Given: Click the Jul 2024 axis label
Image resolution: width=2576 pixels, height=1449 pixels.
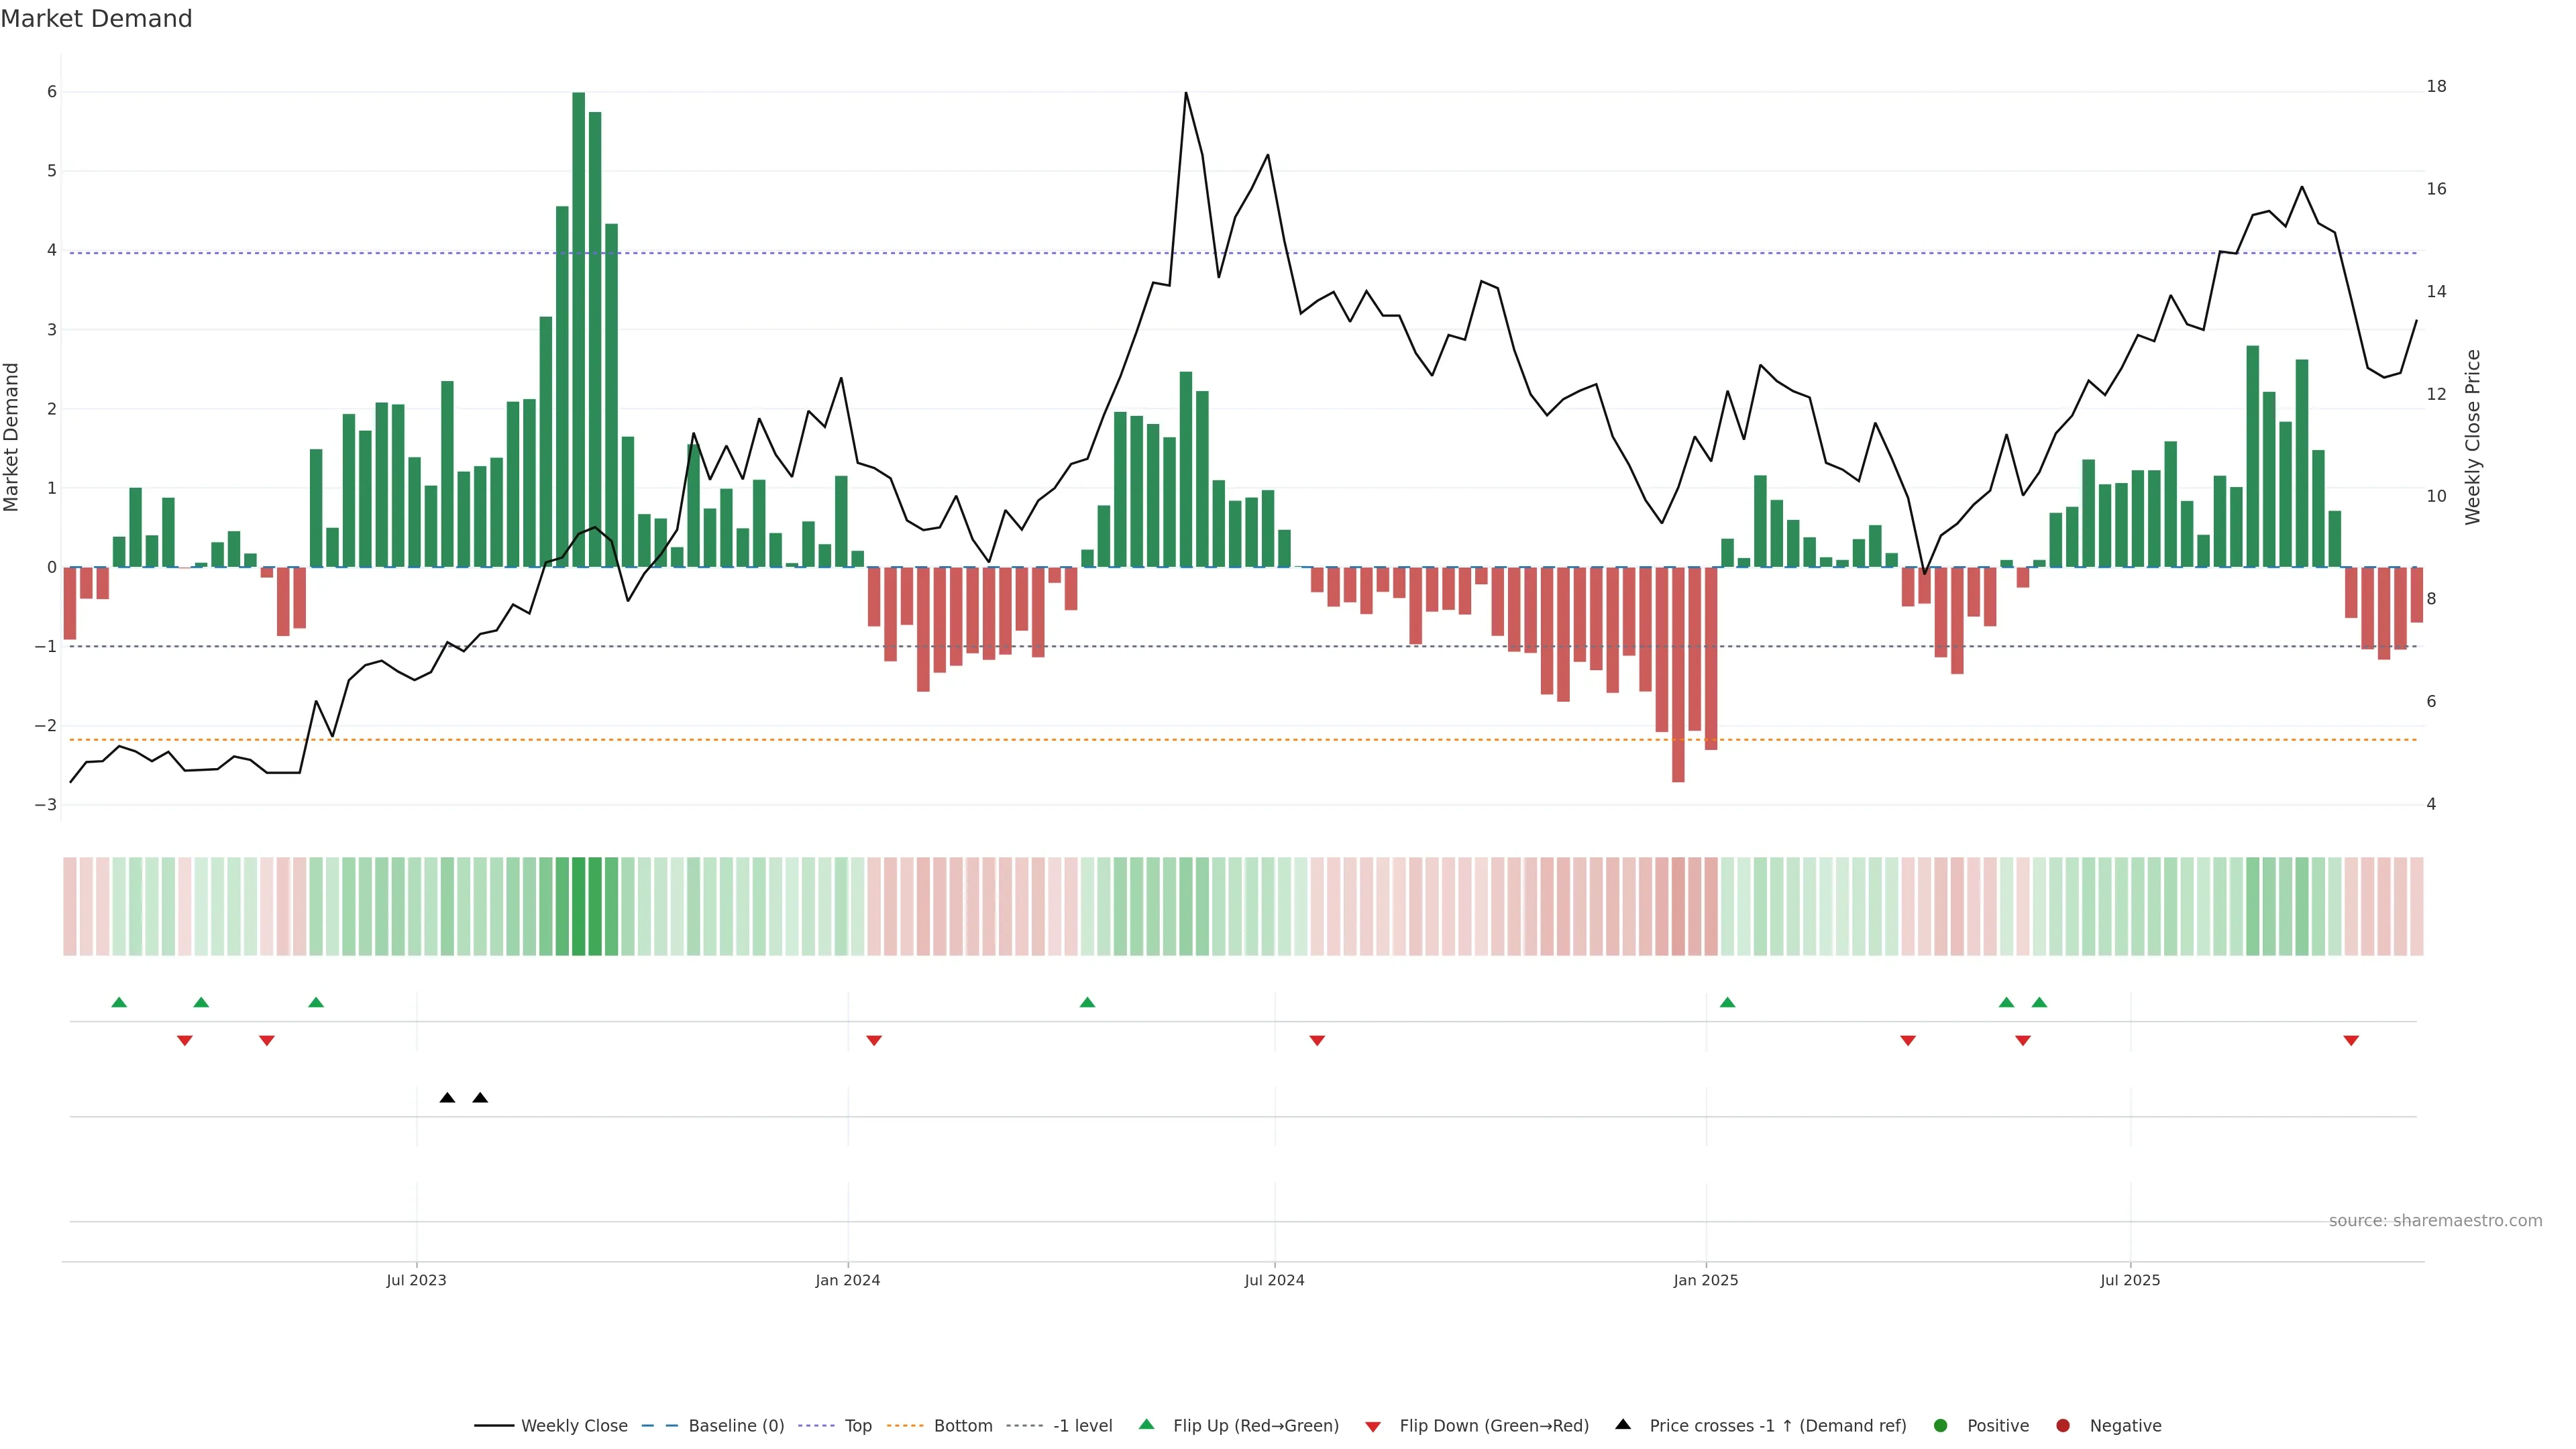Looking at the screenshot, I should pos(1274,1280).
